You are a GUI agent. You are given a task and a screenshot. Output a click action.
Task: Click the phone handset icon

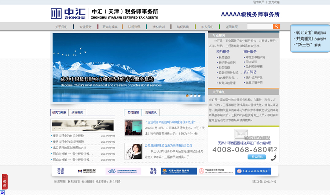[274, 158]
